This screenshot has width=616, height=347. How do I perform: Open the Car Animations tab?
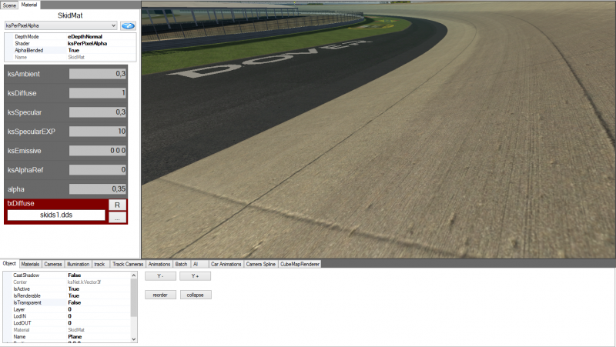(226, 264)
